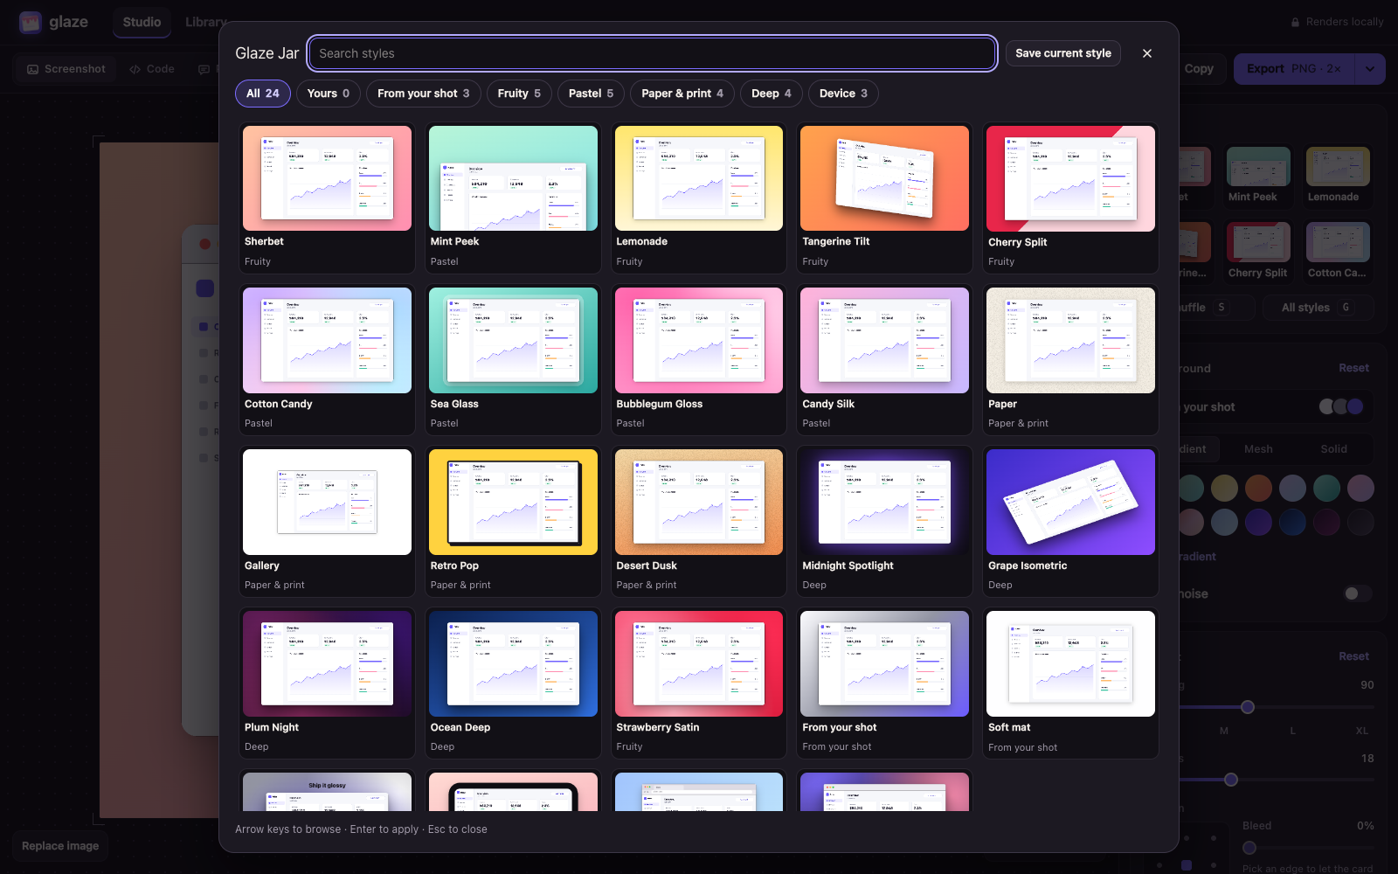Filter by Paper & print category
The height and width of the screenshot is (874, 1398).
[x=682, y=94]
